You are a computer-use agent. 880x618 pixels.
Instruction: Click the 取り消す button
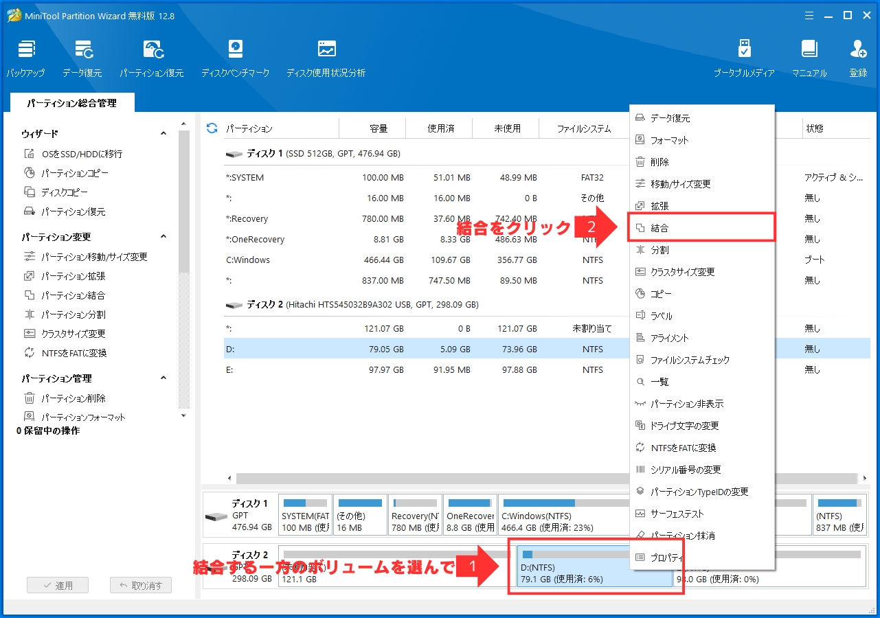141,586
